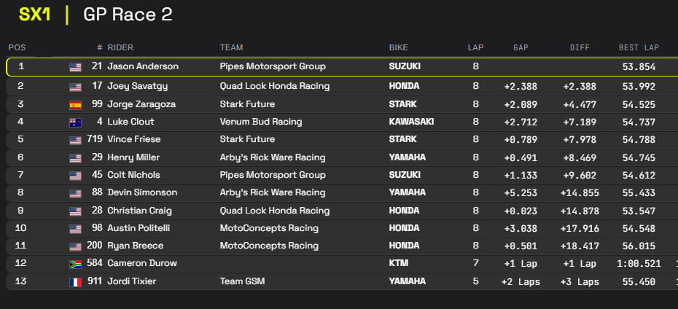Click Devin Simonson's rider name
The height and width of the screenshot is (309, 678).
click(x=141, y=193)
